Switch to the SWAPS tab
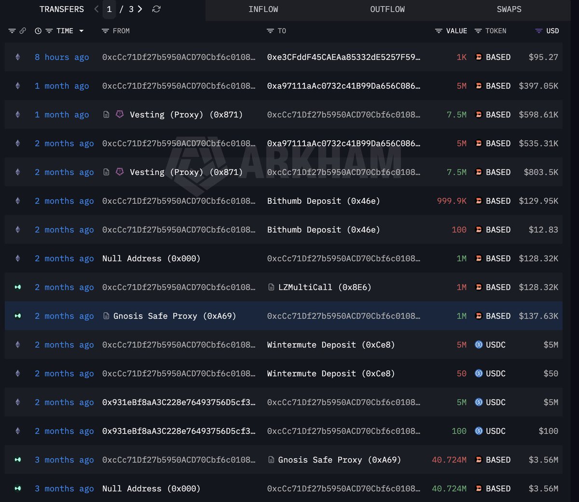The width and height of the screenshot is (579, 502). pyautogui.click(x=509, y=9)
